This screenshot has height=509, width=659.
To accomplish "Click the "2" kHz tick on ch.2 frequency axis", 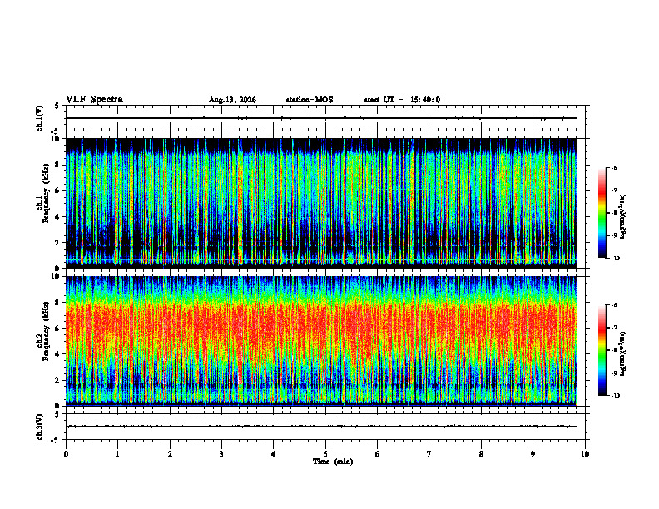I will pos(58,380).
